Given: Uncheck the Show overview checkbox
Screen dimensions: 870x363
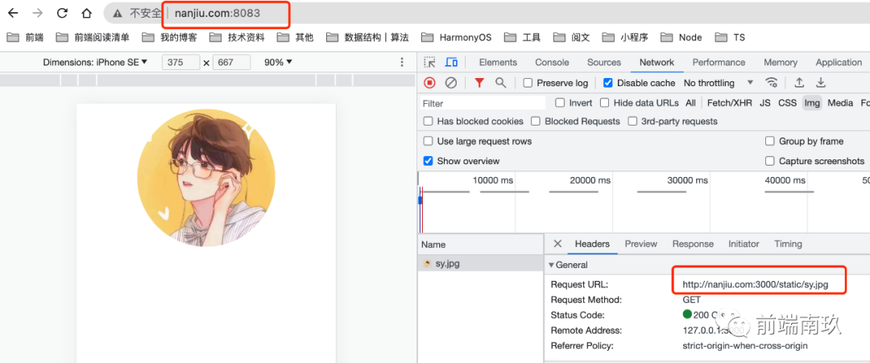Looking at the screenshot, I should (429, 161).
